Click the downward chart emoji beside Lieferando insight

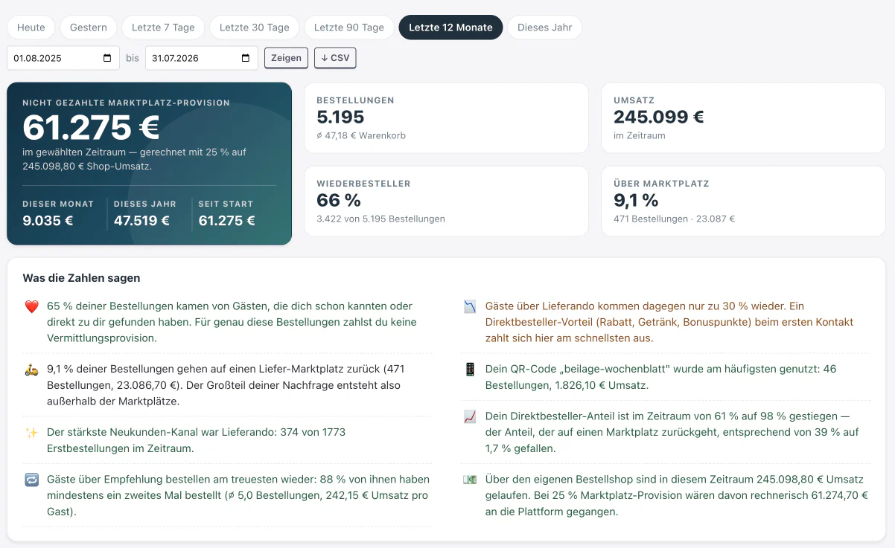[x=470, y=306]
